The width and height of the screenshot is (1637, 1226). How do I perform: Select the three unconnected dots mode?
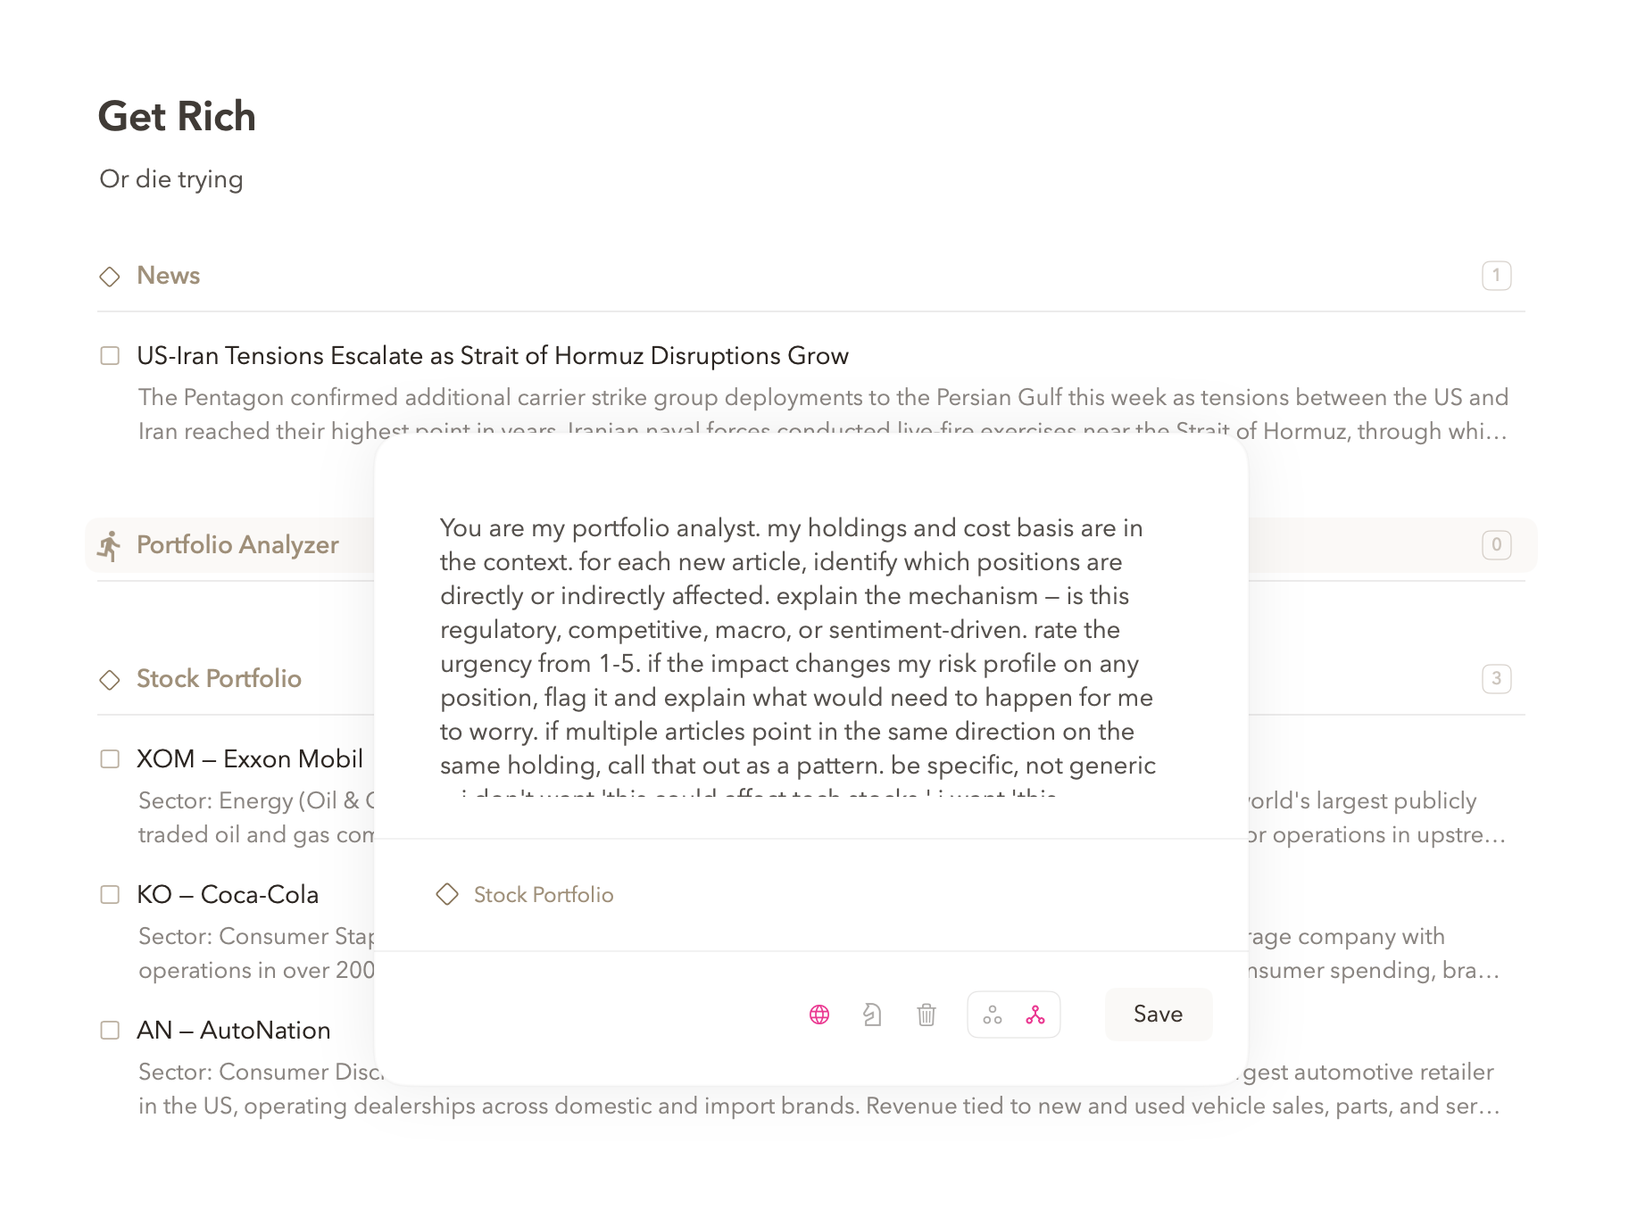pyautogui.click(x=993, y=1015)
